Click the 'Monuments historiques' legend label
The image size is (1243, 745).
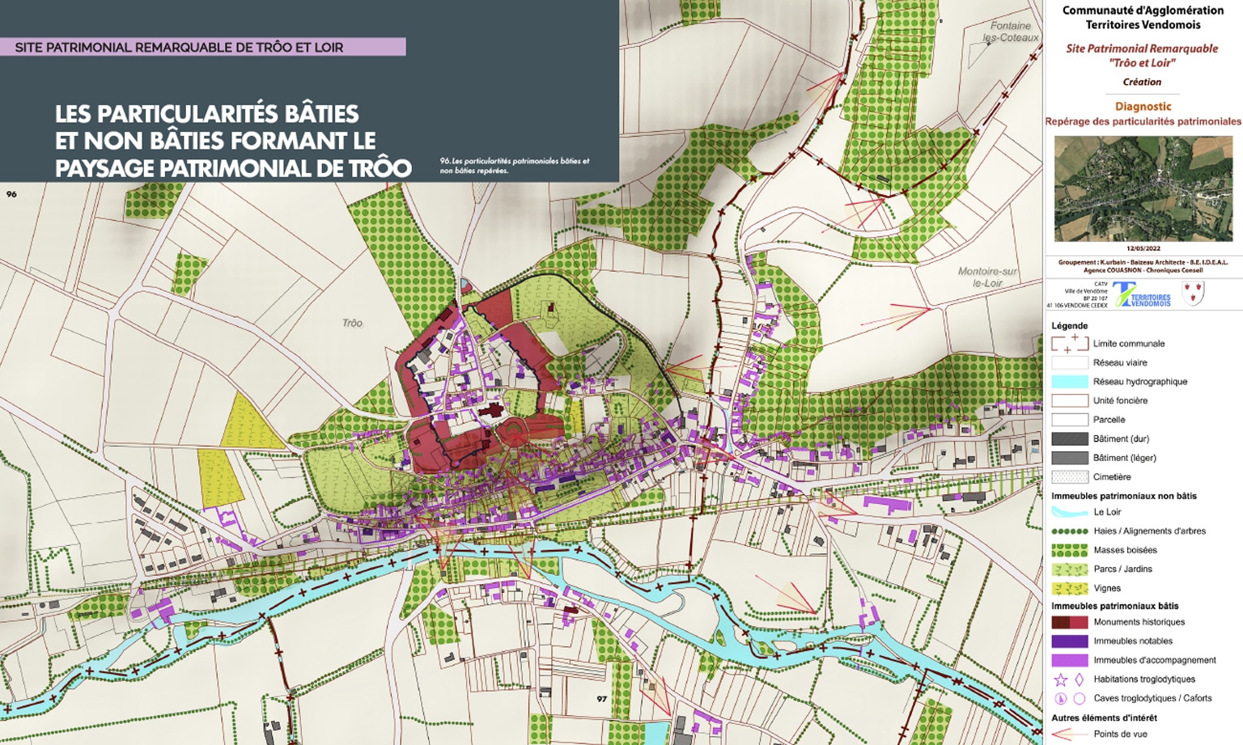(1139, 622)
